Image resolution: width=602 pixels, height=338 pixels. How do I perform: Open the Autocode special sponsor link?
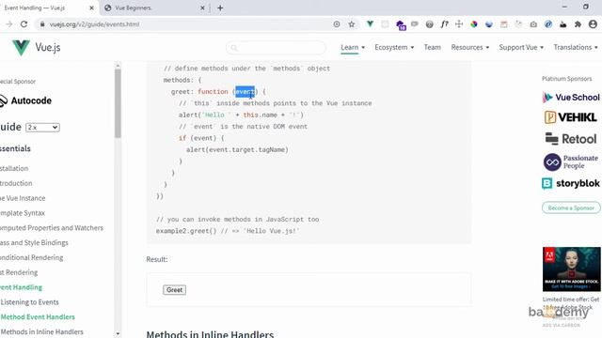point(25,100)
